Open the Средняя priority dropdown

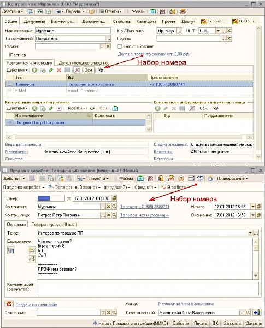pyautogui.click(x=145, y=187)
